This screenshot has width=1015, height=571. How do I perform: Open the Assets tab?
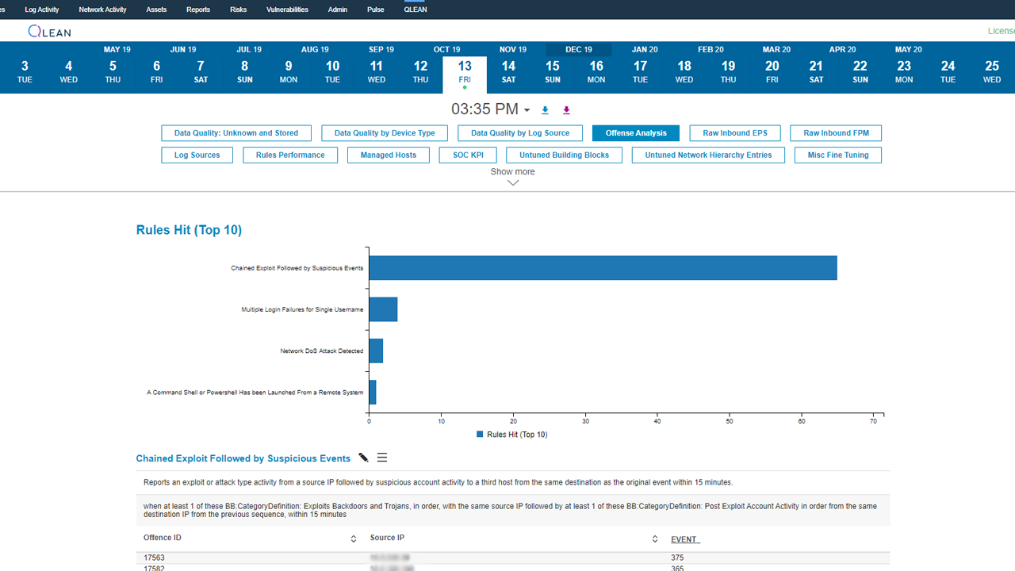click(157, 10)
